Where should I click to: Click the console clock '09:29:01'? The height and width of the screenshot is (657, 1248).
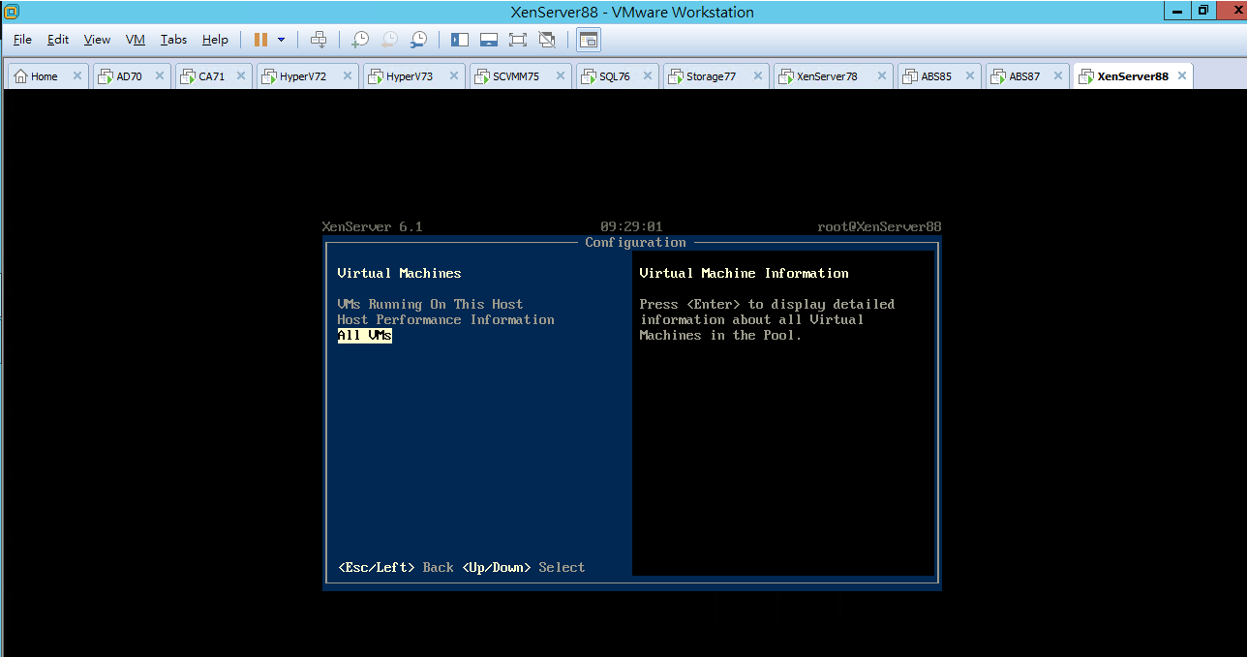tap(631, 226)
